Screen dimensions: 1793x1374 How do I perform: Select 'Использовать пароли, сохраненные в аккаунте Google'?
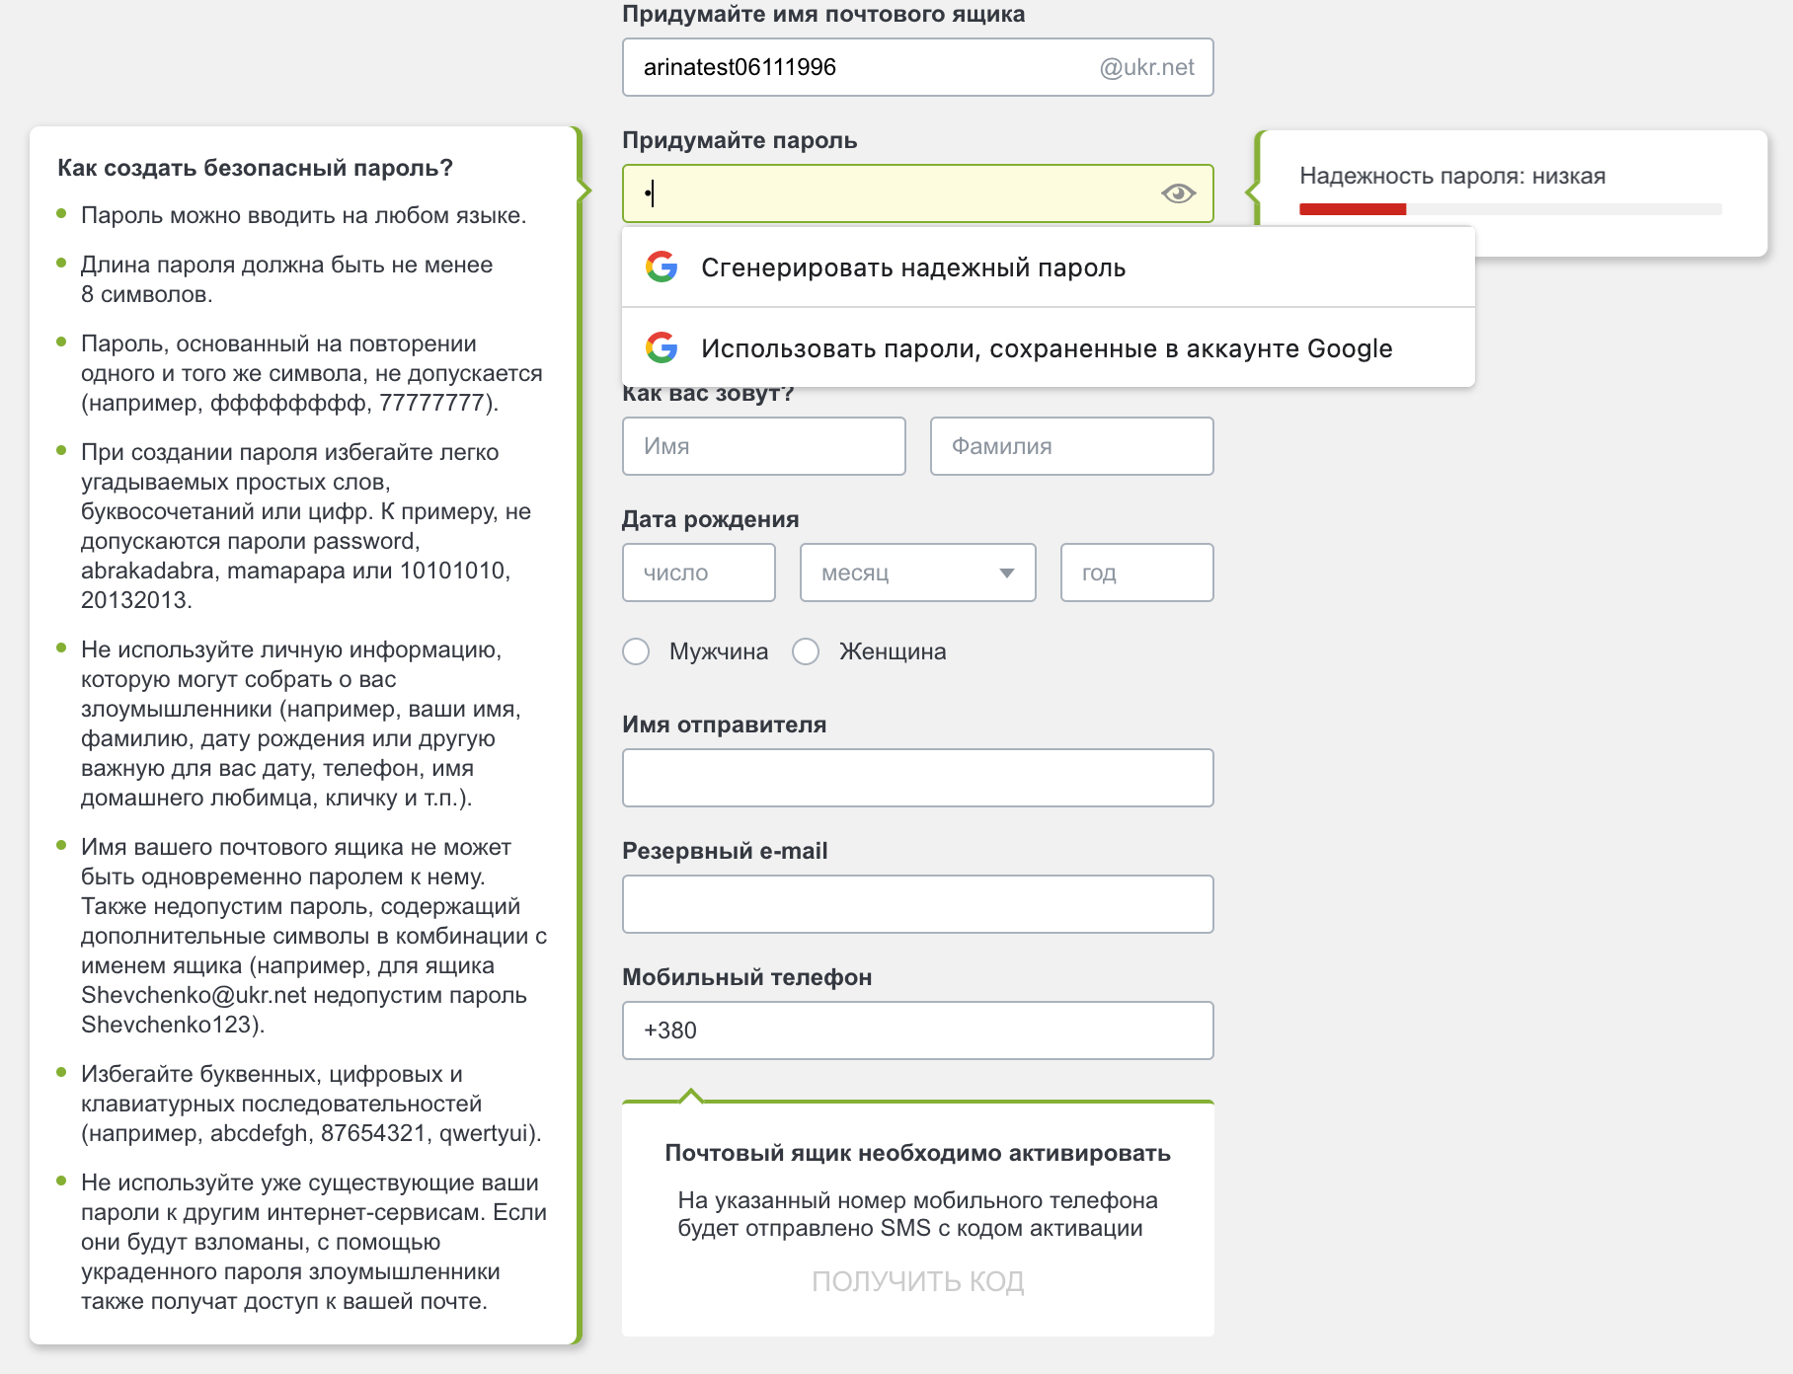(1047, 348)
